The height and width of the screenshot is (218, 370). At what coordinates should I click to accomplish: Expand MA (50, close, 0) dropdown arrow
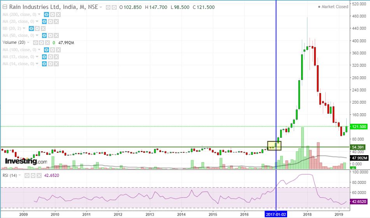click(x=37, y=36)
